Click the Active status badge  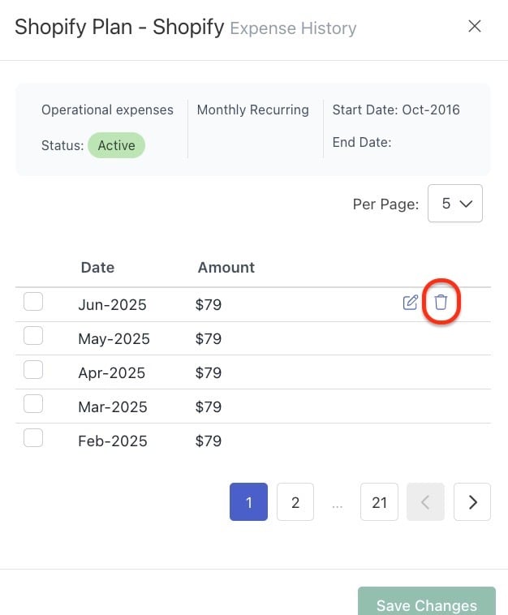click(x=117, y=145)
